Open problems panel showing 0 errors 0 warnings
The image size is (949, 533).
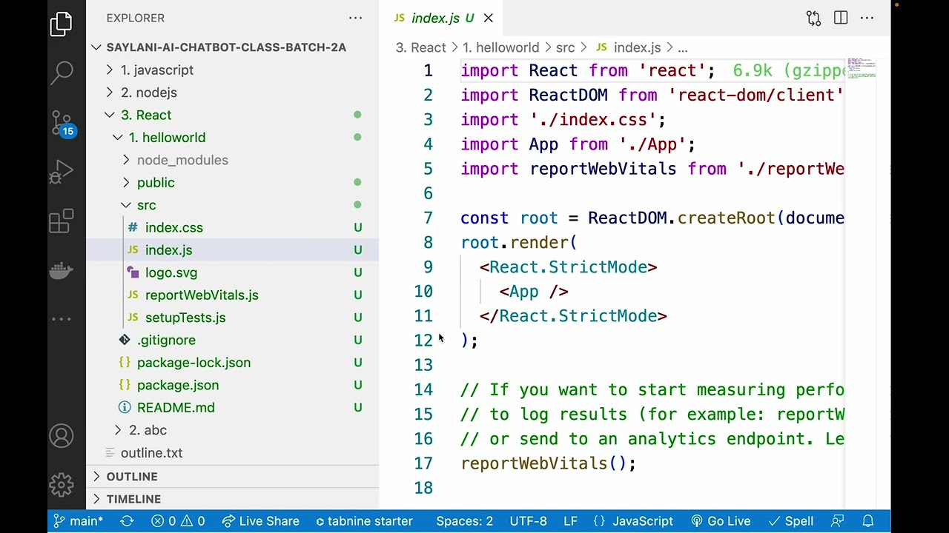178,521
